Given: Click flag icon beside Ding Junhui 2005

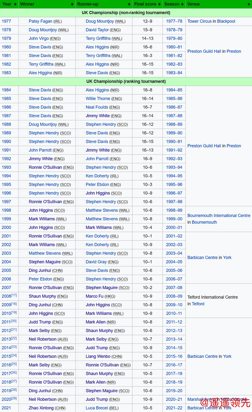Looking at the screenshot, I should click(x=24, y=271).
